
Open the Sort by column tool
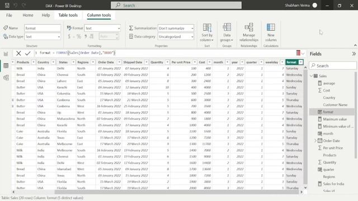tap(207, 32)
